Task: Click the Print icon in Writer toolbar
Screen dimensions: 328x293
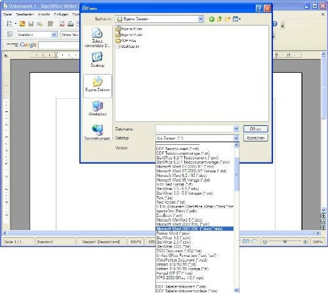Action: coord(70,24)
